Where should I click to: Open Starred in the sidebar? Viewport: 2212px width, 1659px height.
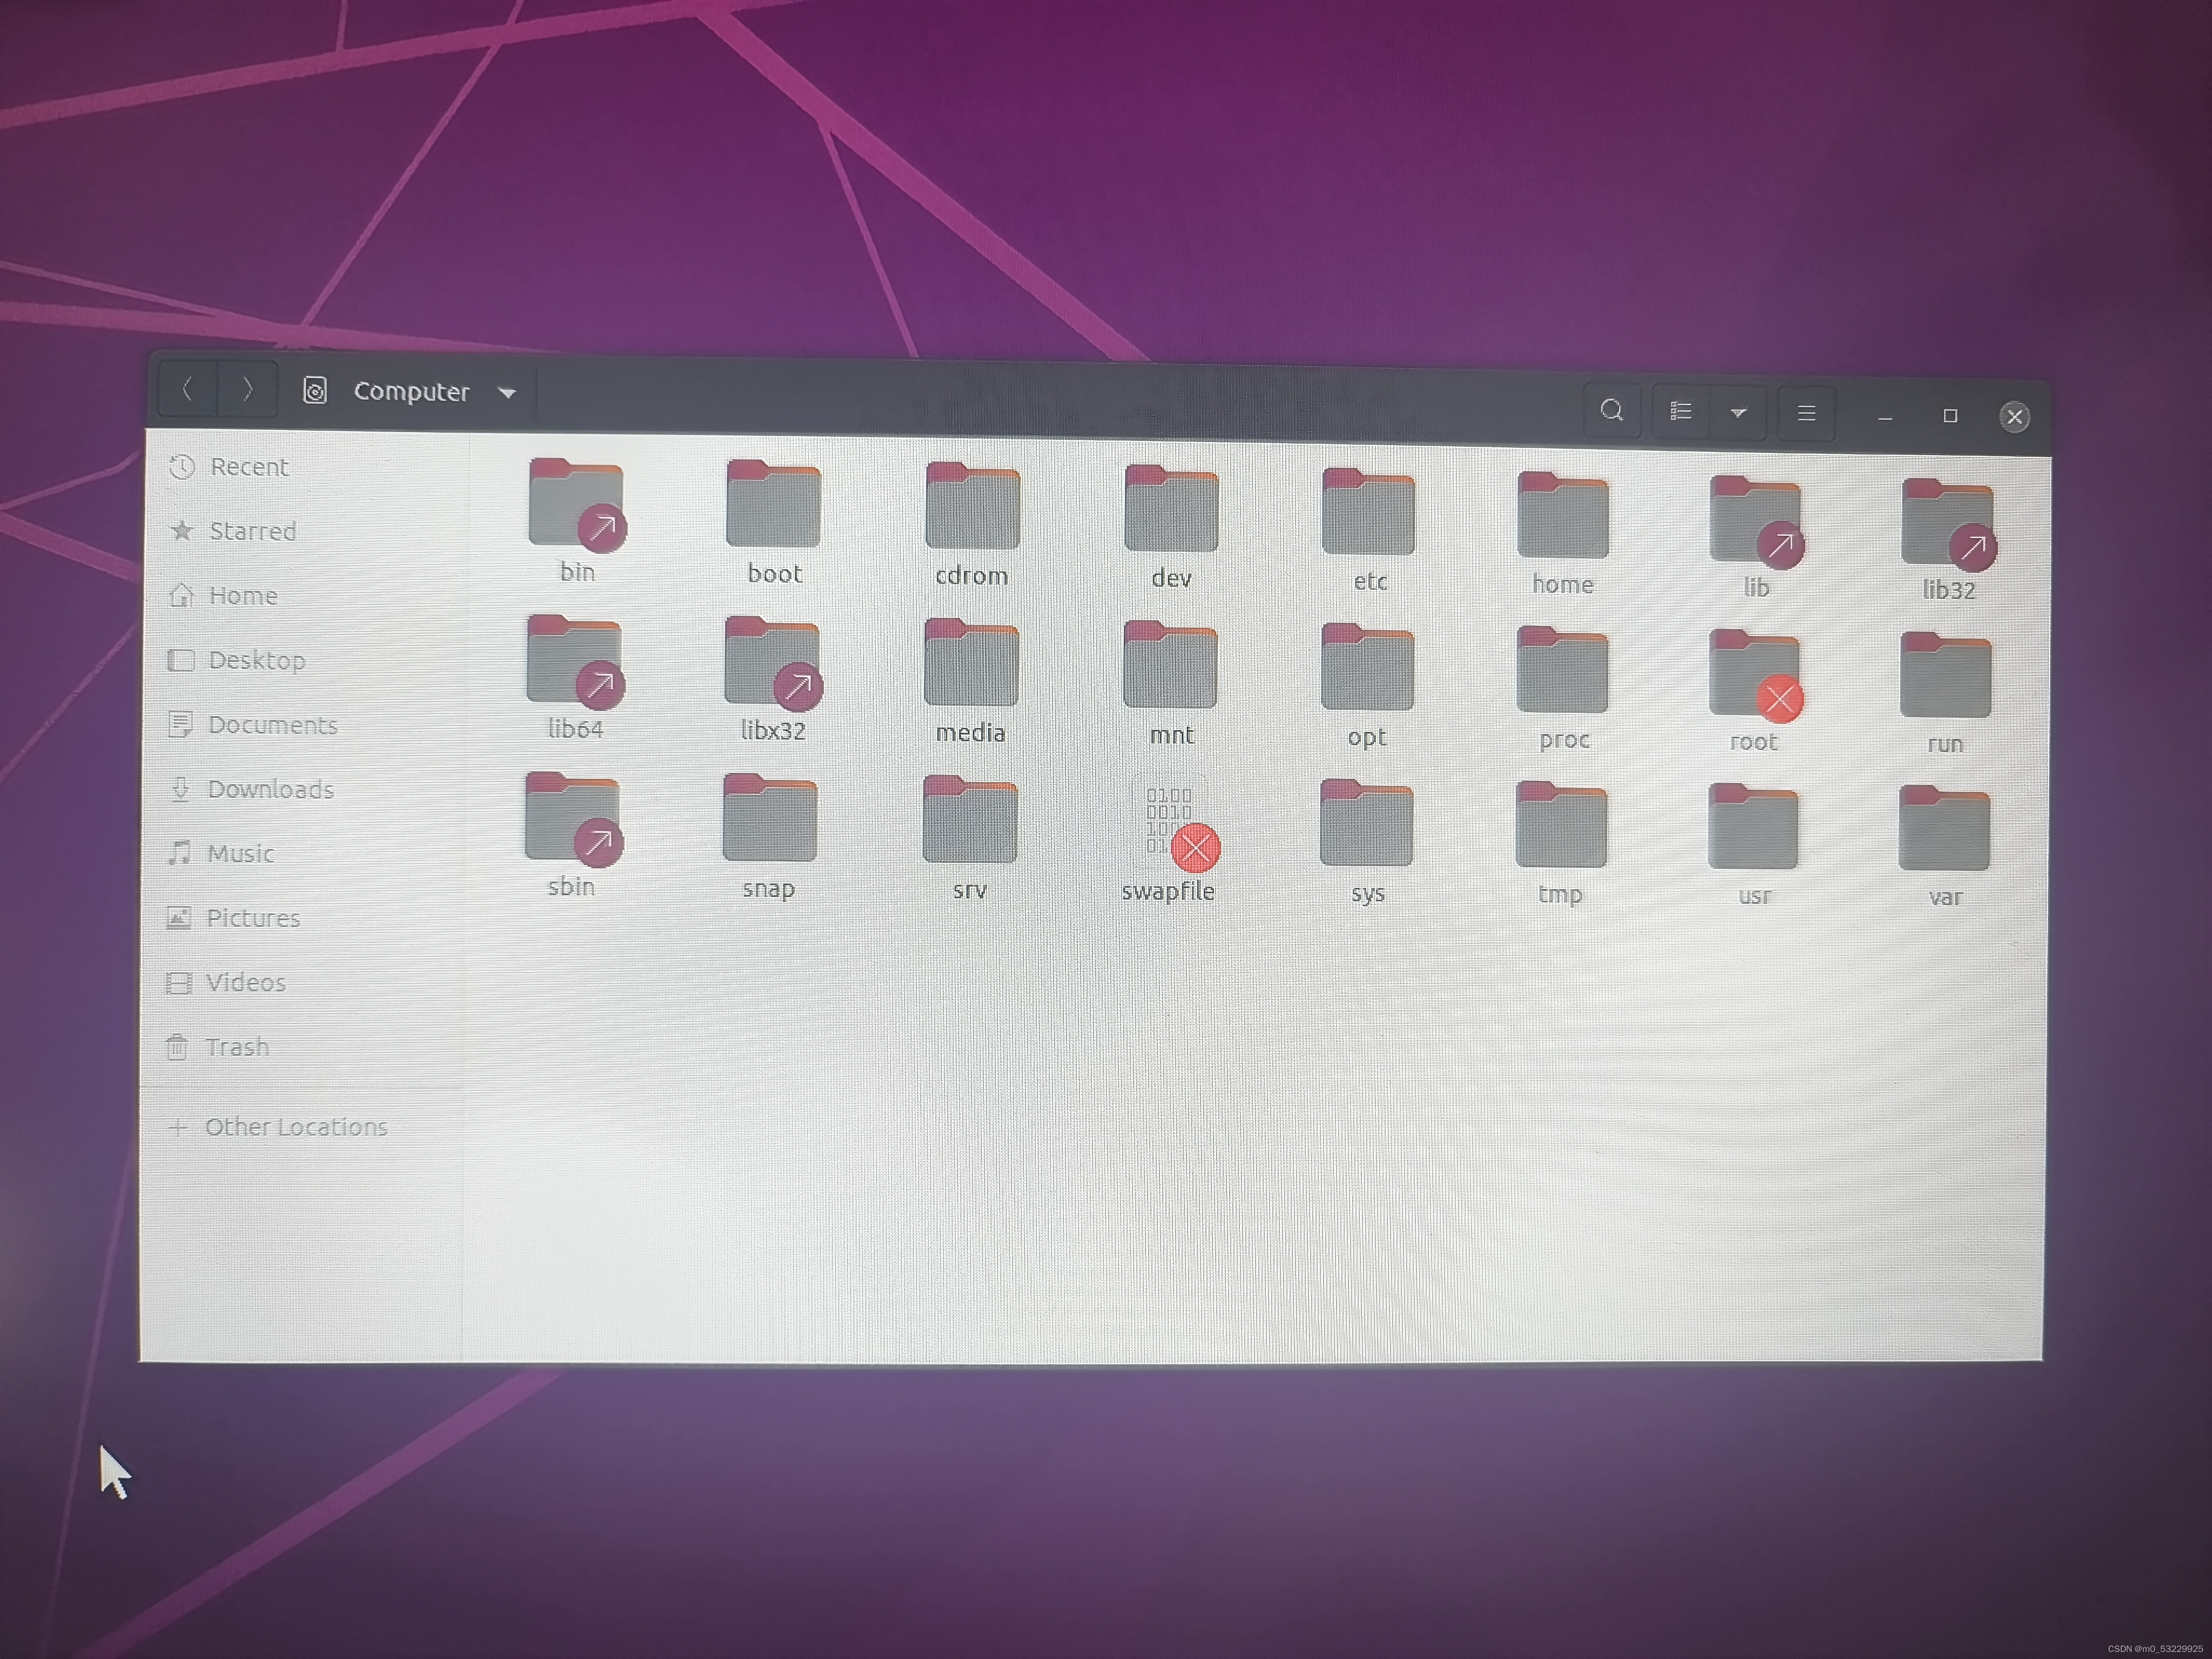(303, 530)
